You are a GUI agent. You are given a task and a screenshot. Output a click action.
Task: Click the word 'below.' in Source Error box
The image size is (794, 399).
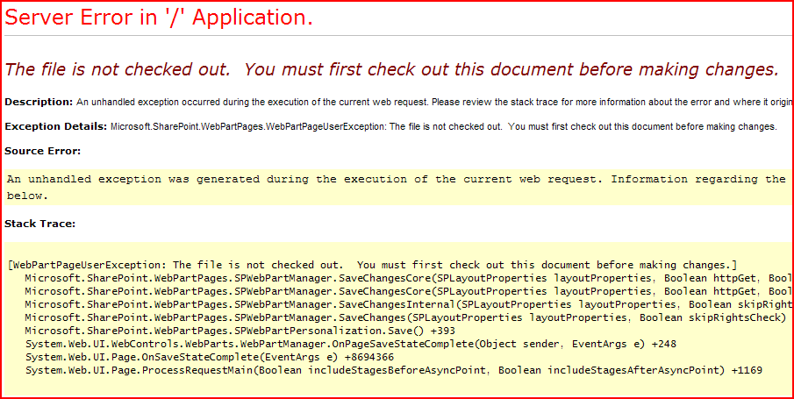(27, 196)
